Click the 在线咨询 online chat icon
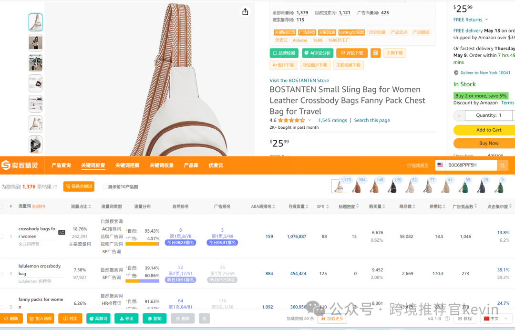This screenshot has height=330, width=515. [x=409, y=165]
